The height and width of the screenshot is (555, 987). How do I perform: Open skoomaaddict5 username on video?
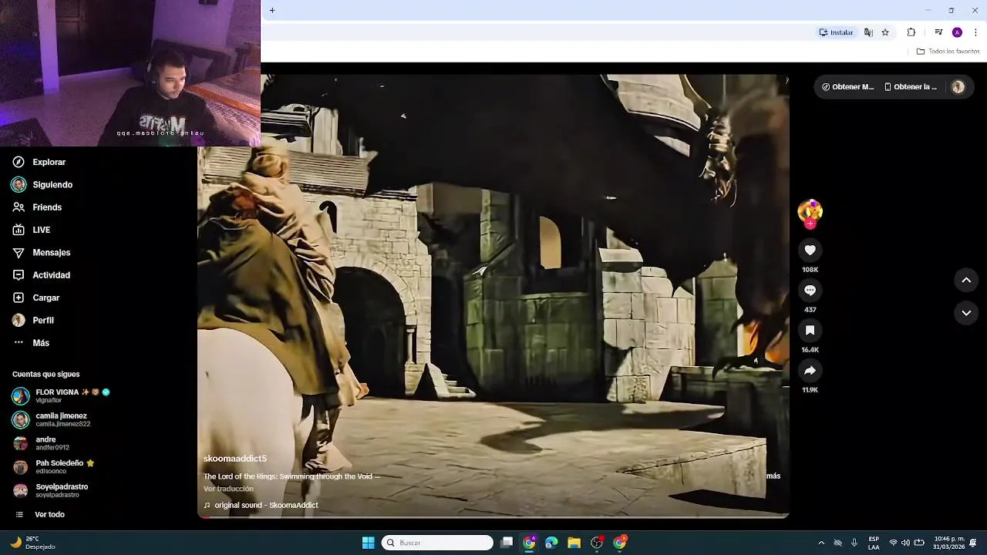(235, 459)
